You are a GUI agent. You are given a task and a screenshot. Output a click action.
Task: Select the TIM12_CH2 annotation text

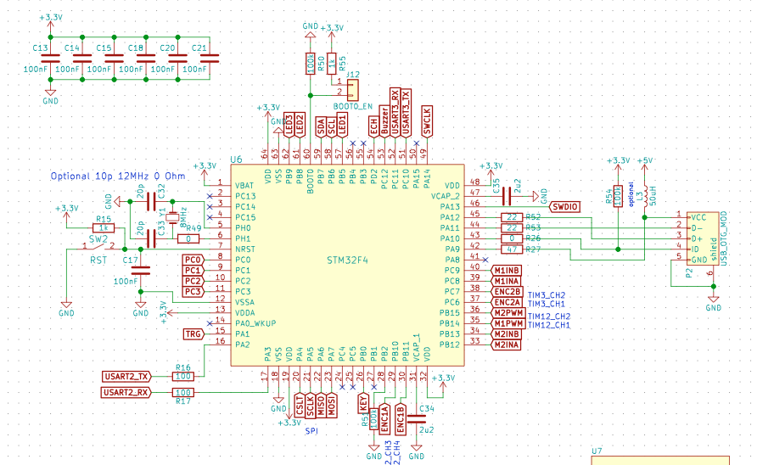(549, 317)
